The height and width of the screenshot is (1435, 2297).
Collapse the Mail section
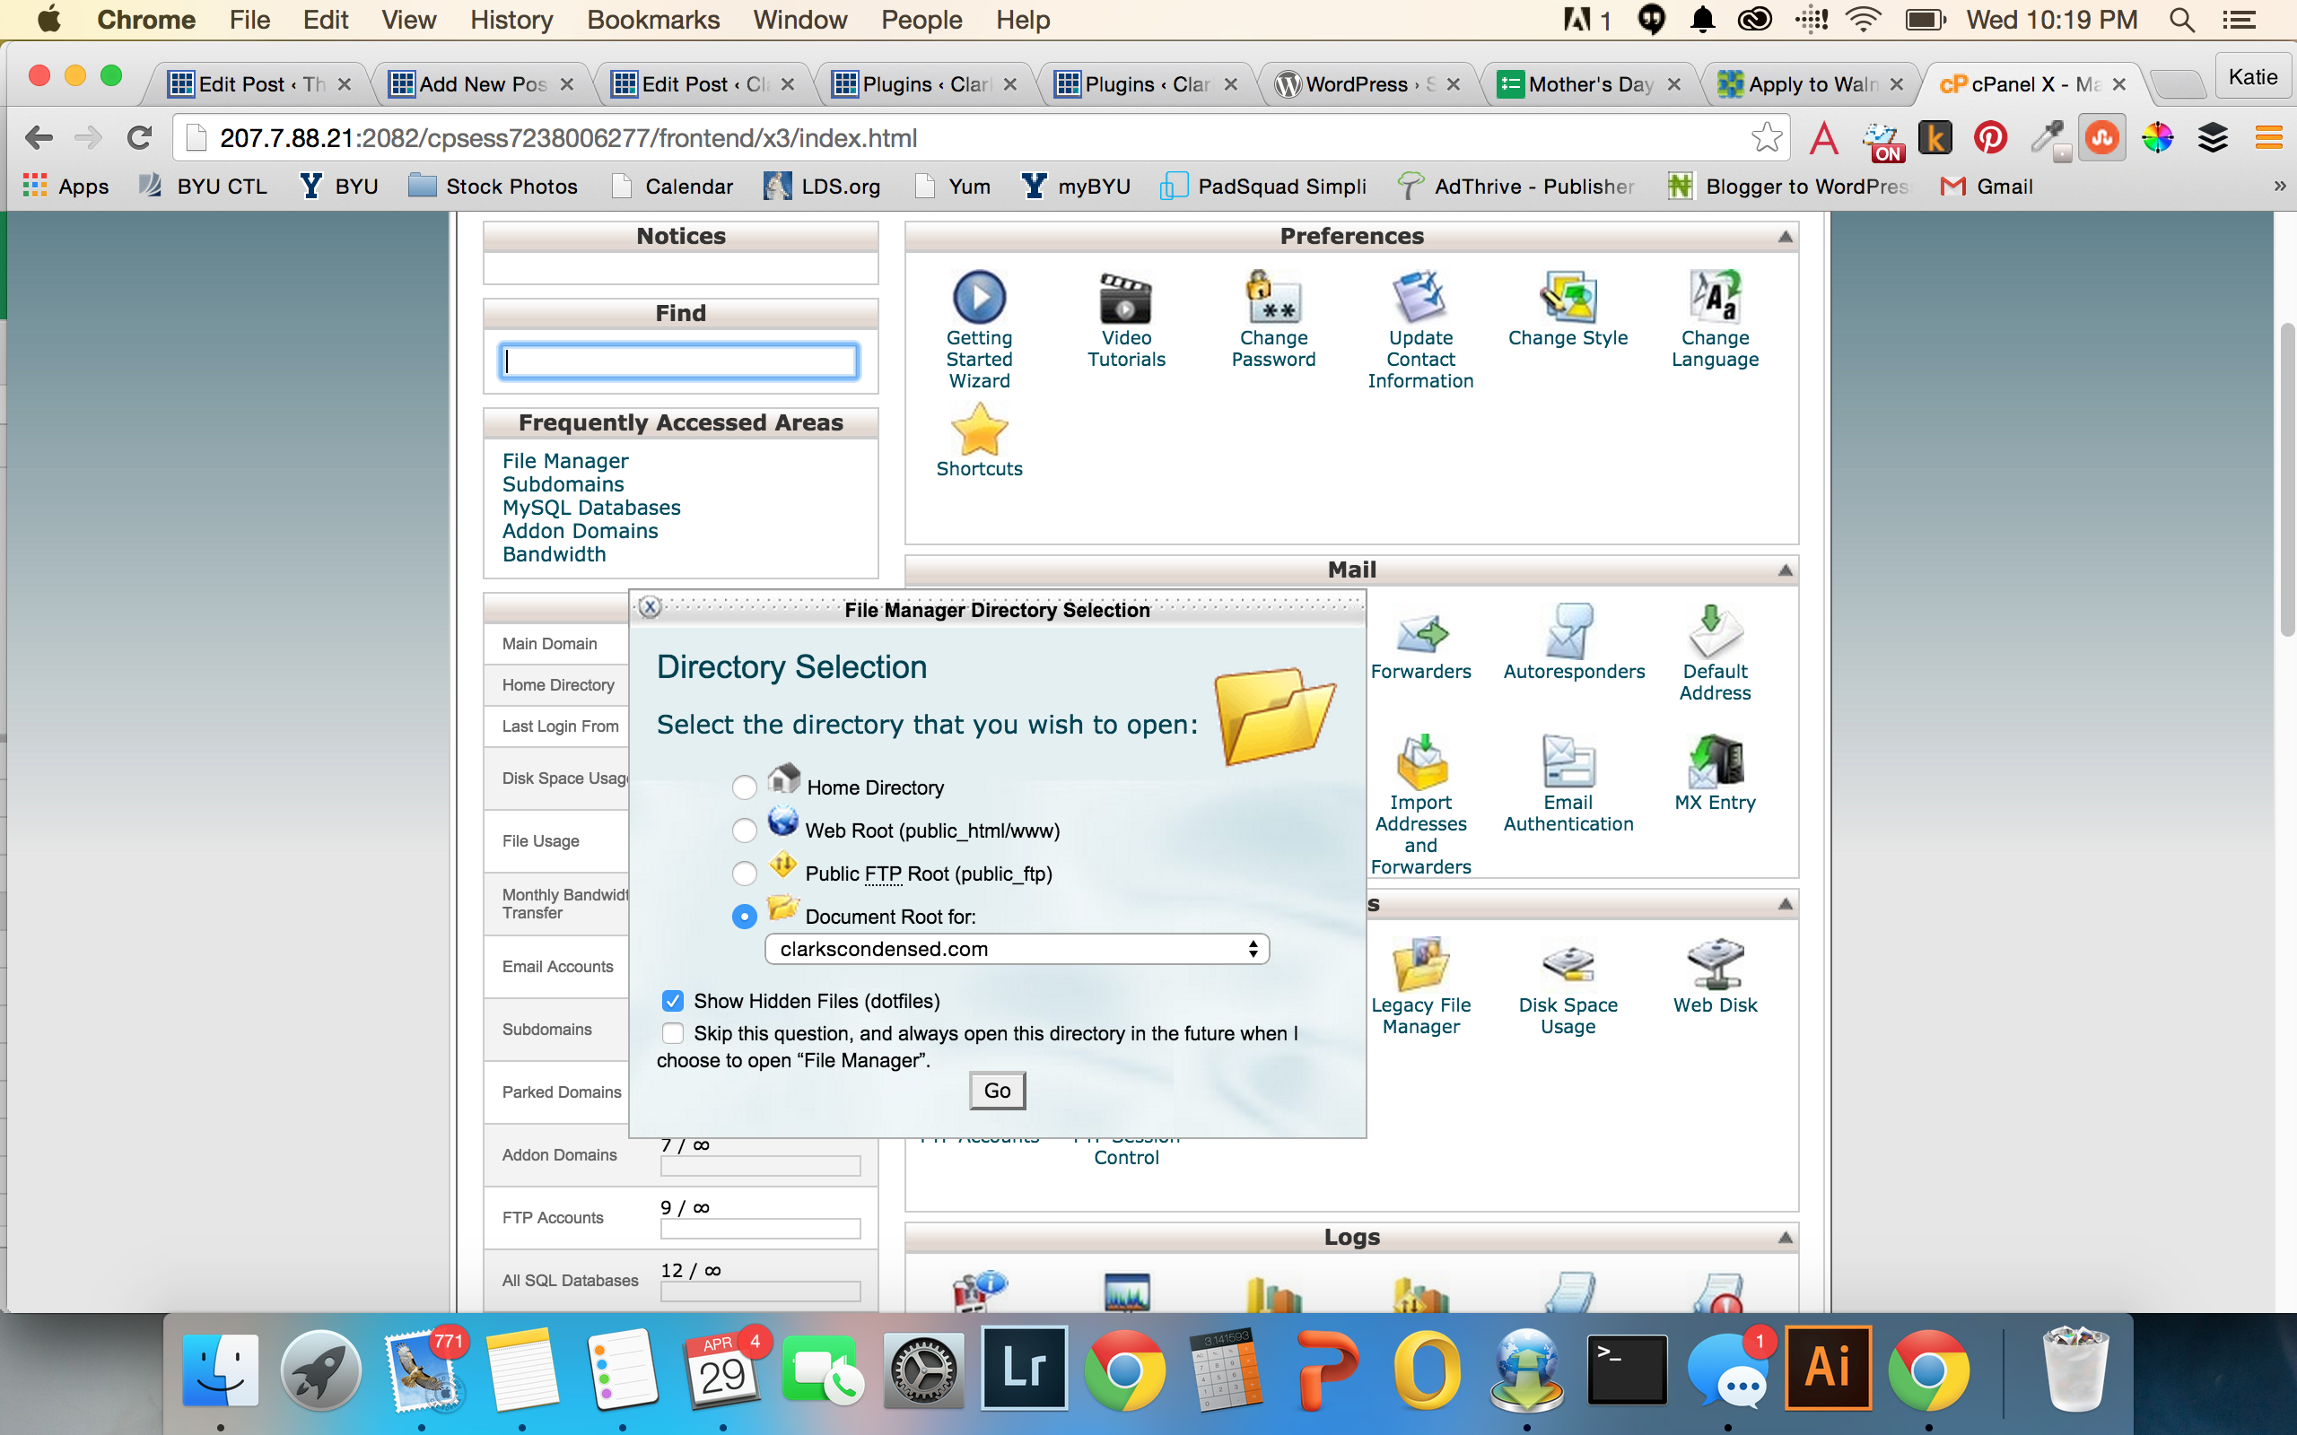pyautogui.click(x=1785, y=570)
